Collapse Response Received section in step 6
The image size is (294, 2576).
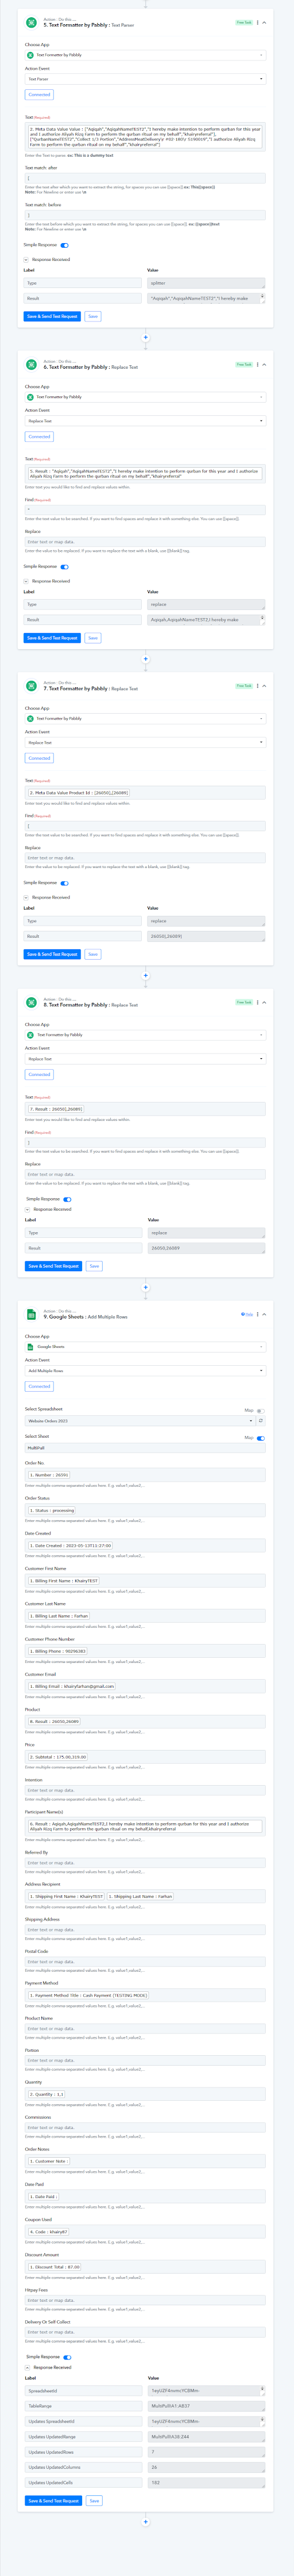(27, 581)
